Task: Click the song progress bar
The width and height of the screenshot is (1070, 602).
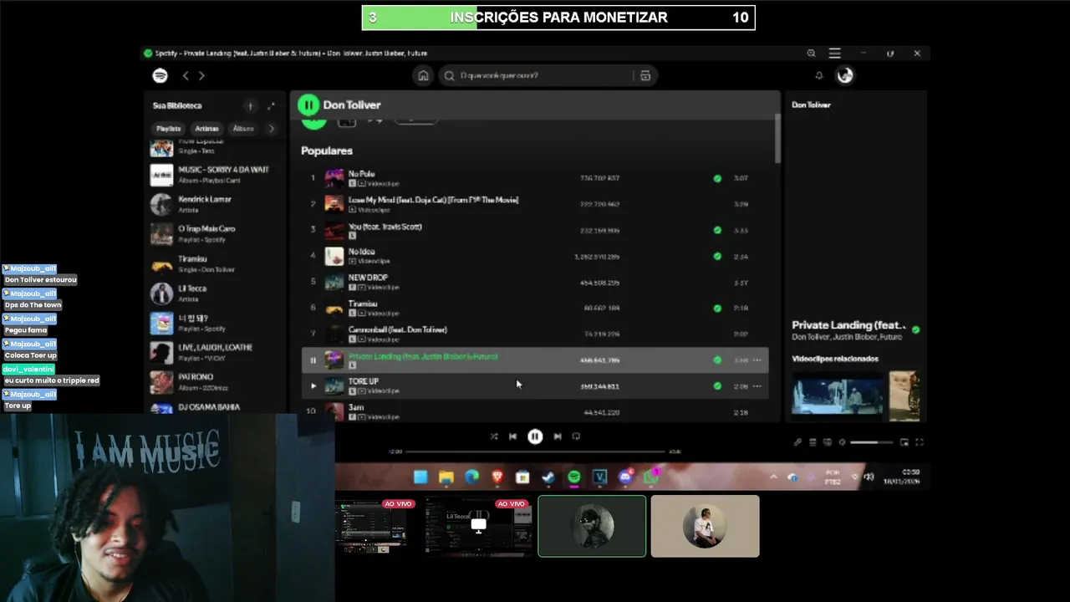Action: coord(535,451)
